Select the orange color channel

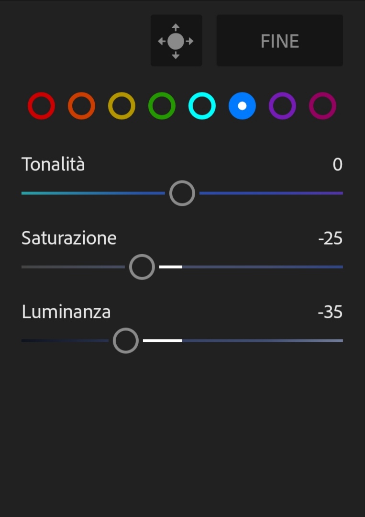81,106
